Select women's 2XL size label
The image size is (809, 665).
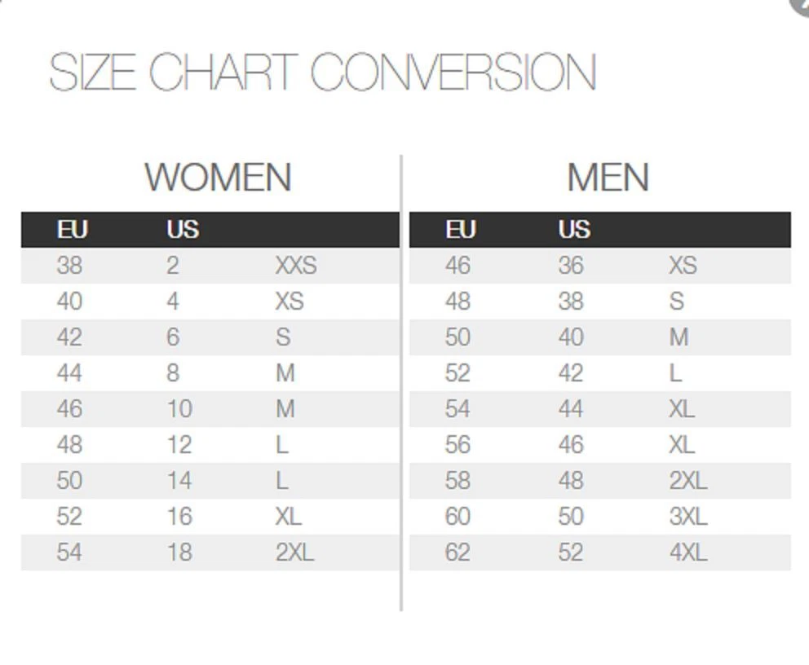[294, 552]
